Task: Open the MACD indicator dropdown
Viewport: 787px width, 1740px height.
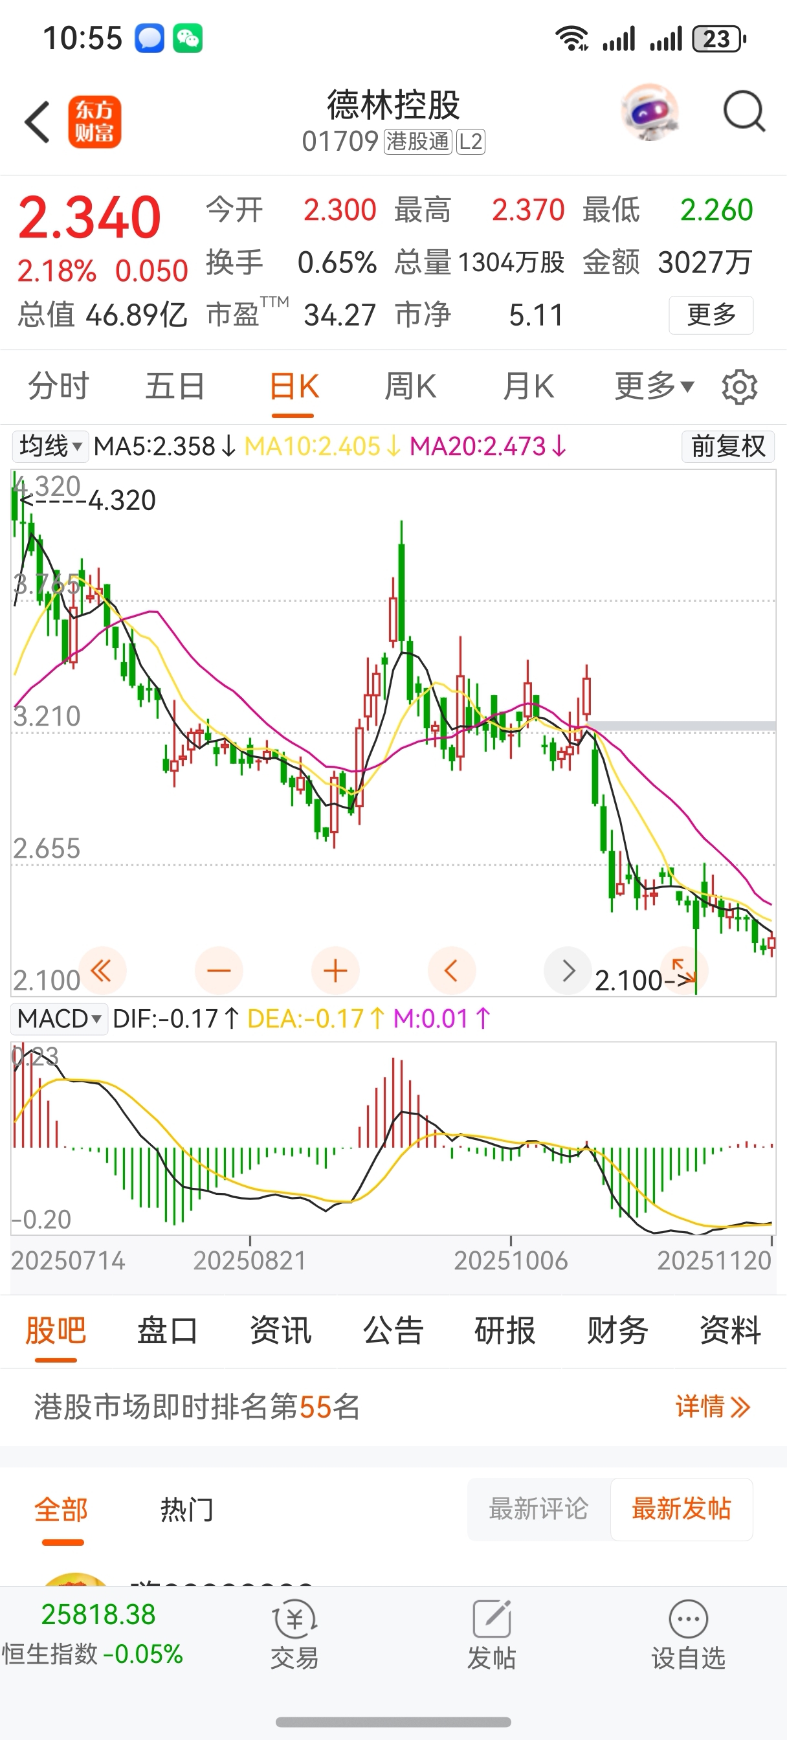Action: click(x=60, y=1019)
